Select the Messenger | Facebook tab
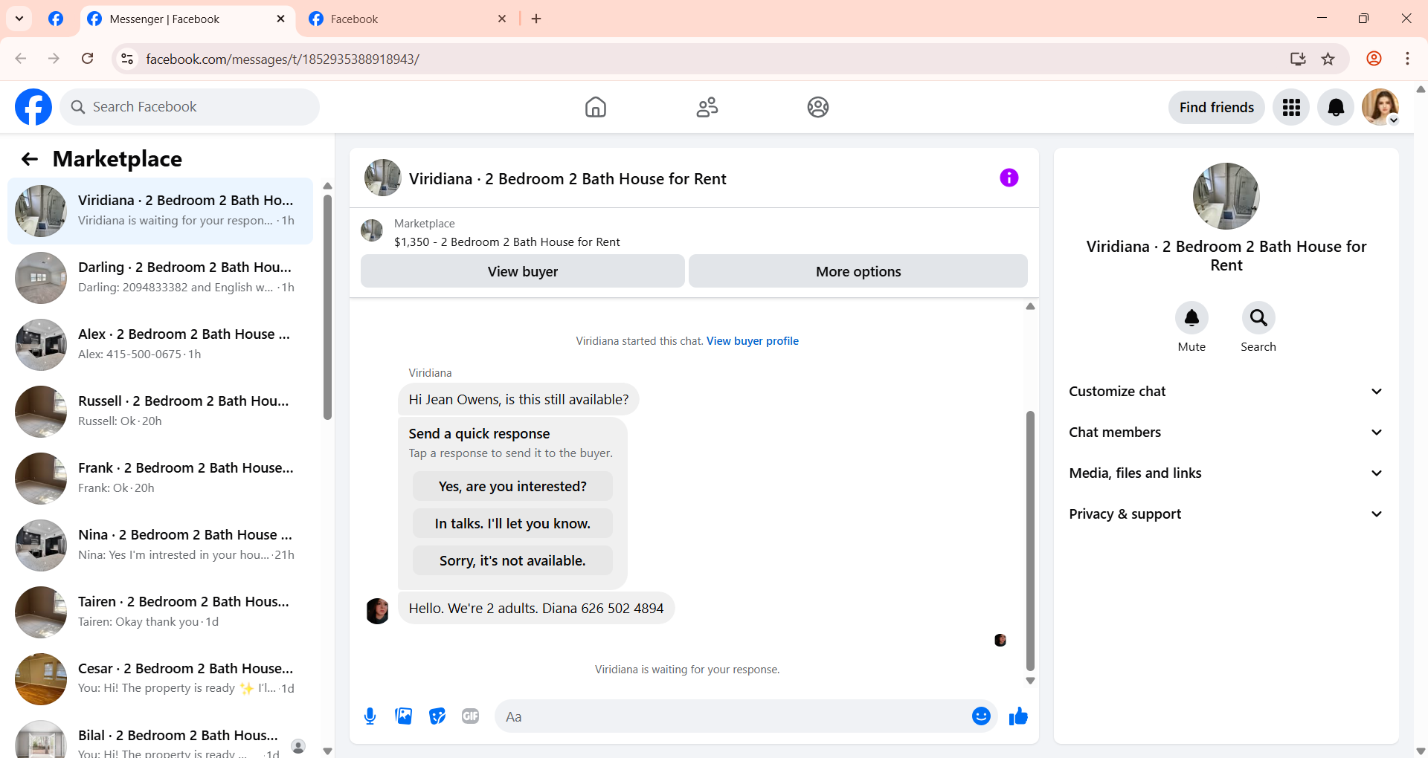1428x758 pixels. coord(186,19)
